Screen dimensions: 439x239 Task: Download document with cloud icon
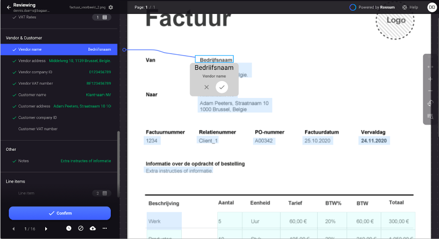coord(92,228)
